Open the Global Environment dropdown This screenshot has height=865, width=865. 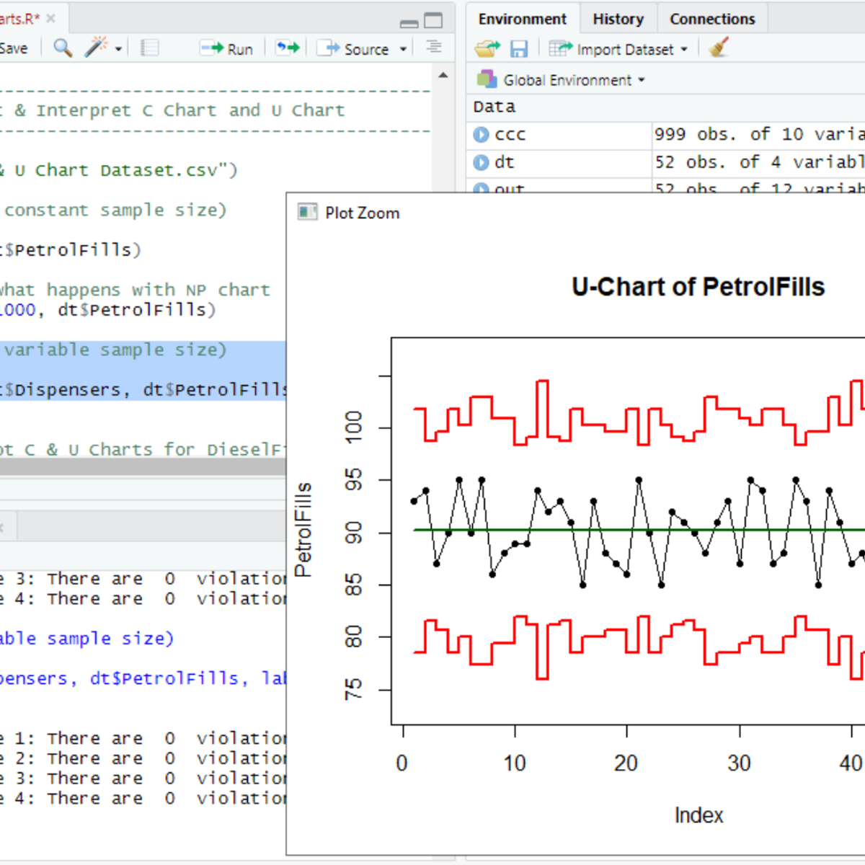click(x=567, y=80)
